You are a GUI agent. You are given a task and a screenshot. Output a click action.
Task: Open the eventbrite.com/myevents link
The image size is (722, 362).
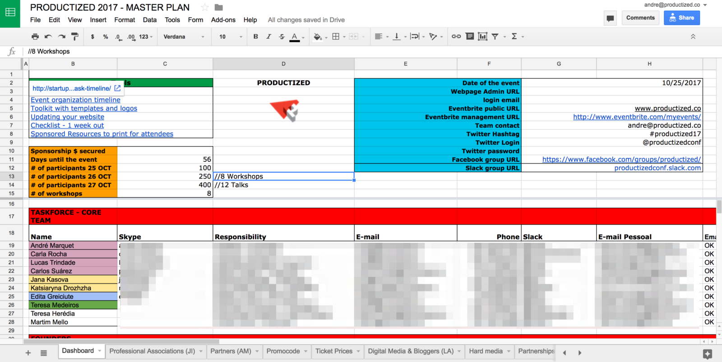click(x=637, y=117)
